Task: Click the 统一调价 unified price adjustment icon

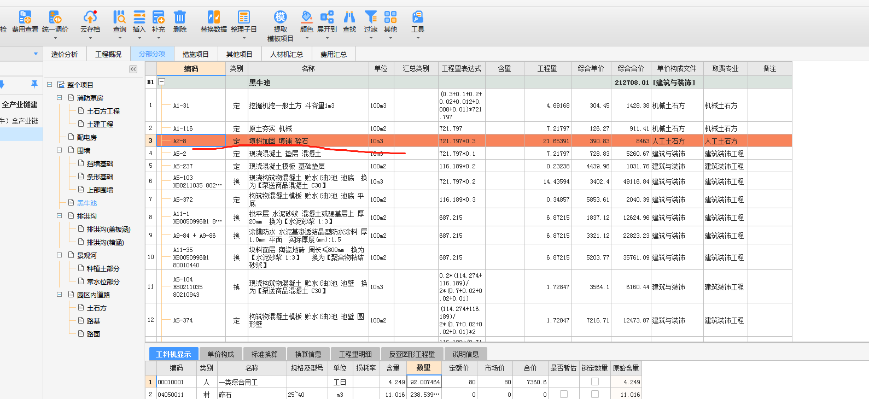Action: pos(55,17)
